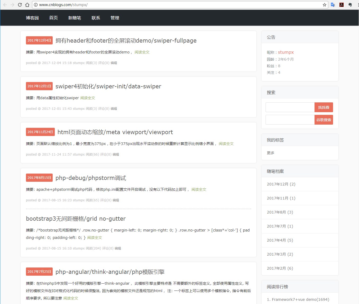Open archive 2017年7月 (1)
The width and height of the screenshot is (359, 304).
pos(280,226)
